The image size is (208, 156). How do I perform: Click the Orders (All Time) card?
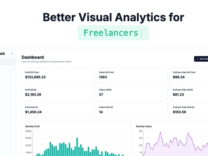click(x=131, y=75)
